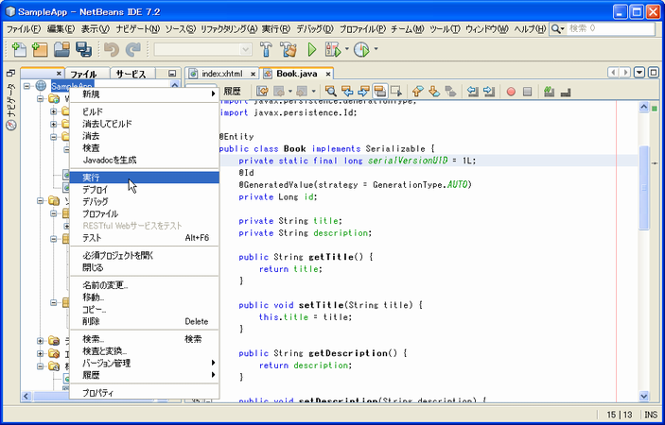Click the Build Project hammer icon
665x425 pixels.
[267, 49]
